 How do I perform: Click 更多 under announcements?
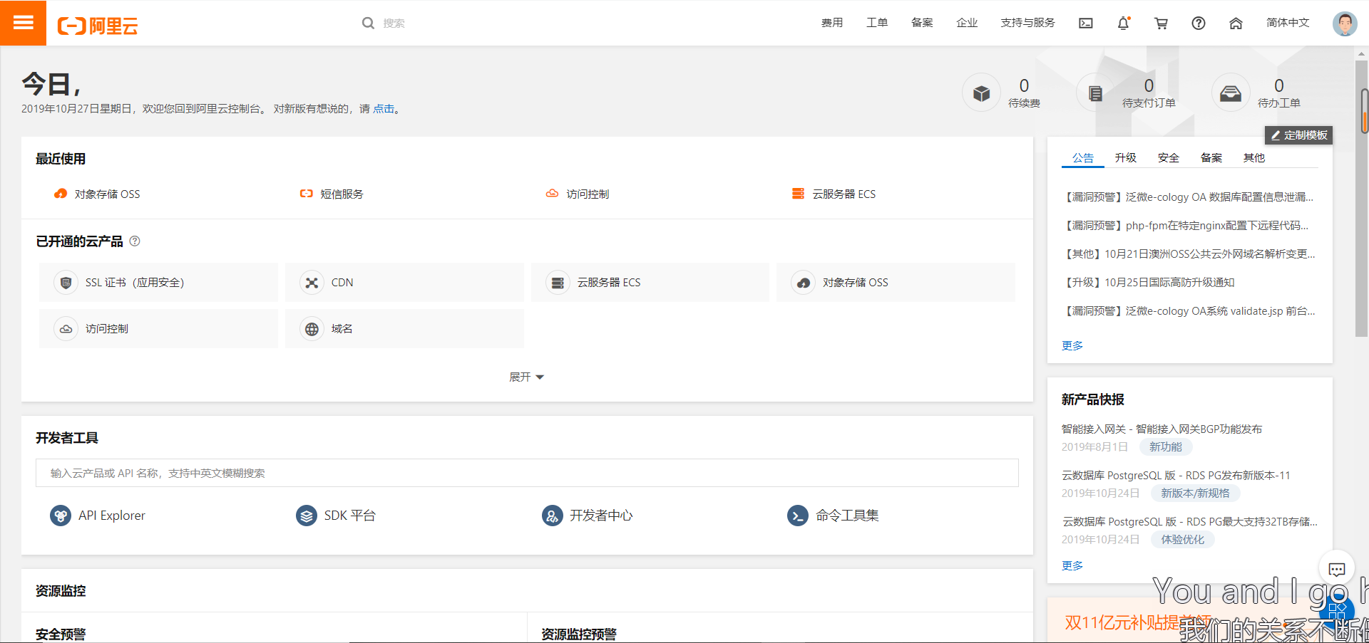tap(1072, 345)
